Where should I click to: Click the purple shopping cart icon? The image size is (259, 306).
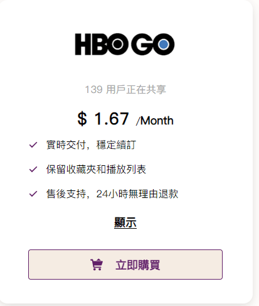(97, 265)
